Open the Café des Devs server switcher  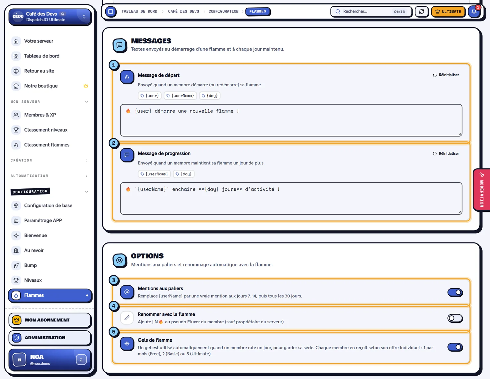[x=50, y=17]
